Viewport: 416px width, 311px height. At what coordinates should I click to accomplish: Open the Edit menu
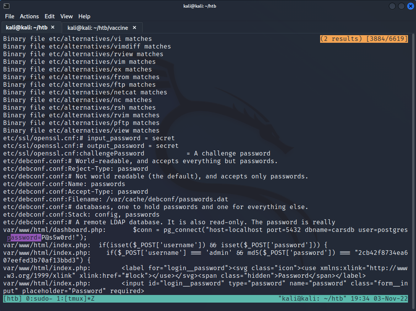click(50, 16)
